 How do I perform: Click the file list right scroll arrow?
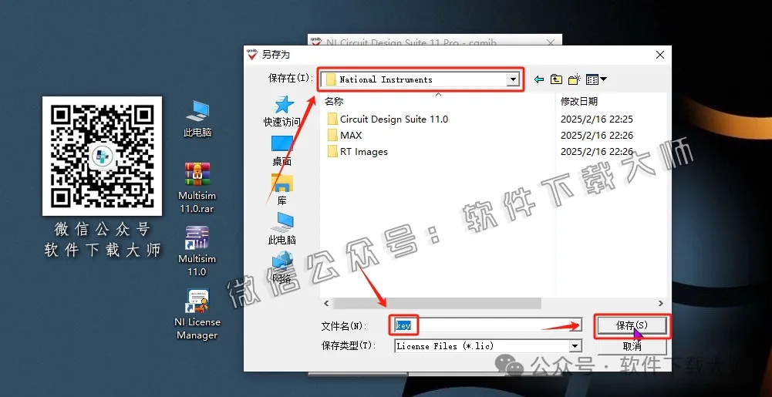pyautogui.click(x=661, y=304)
